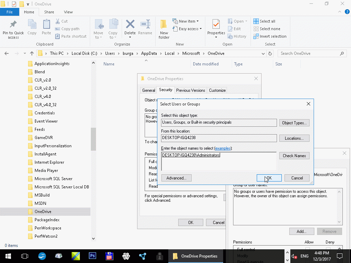Sort by the Name column header
Viewport: 351px width, 263px height.
(x=109, y=64)
